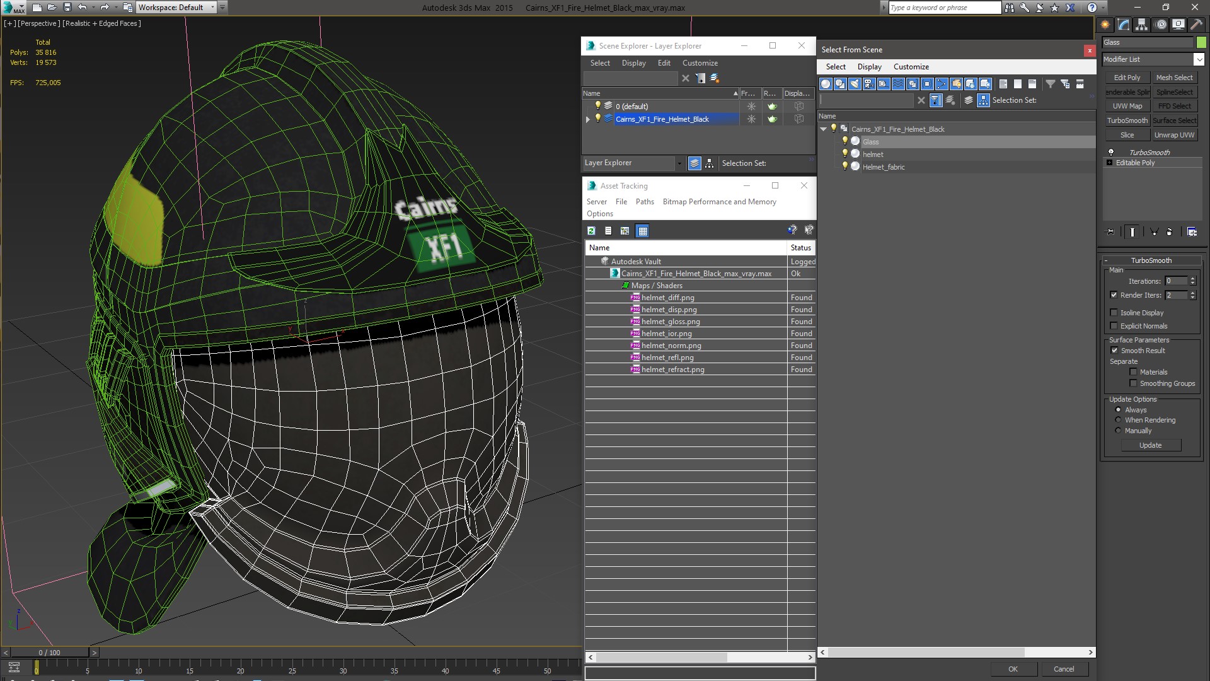The image size is (1210, 681).
Task: Click Select Invert icon in Select From Scene
Action: pos(1032,84)
